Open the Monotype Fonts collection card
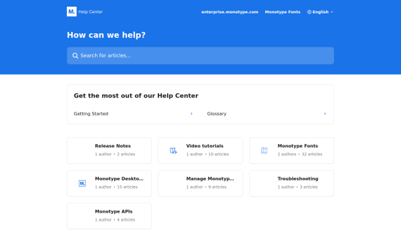Image resolution: width=401 pixels, height=250 pixels. [x=292, y=151]
